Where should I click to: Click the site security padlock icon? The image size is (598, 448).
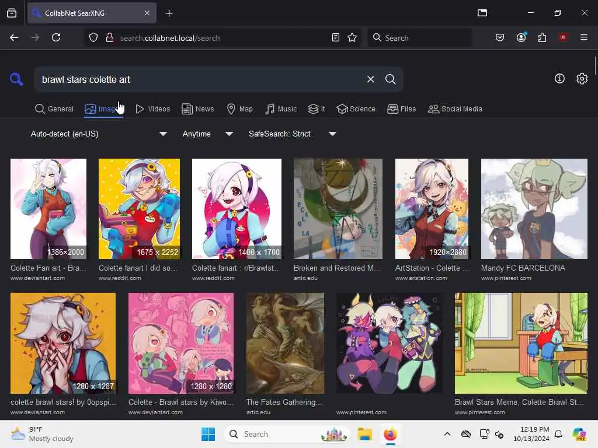click(109, 38)
